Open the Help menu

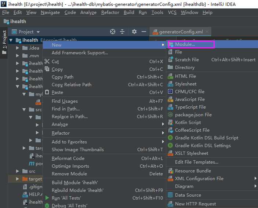click(x=207, y=12)
